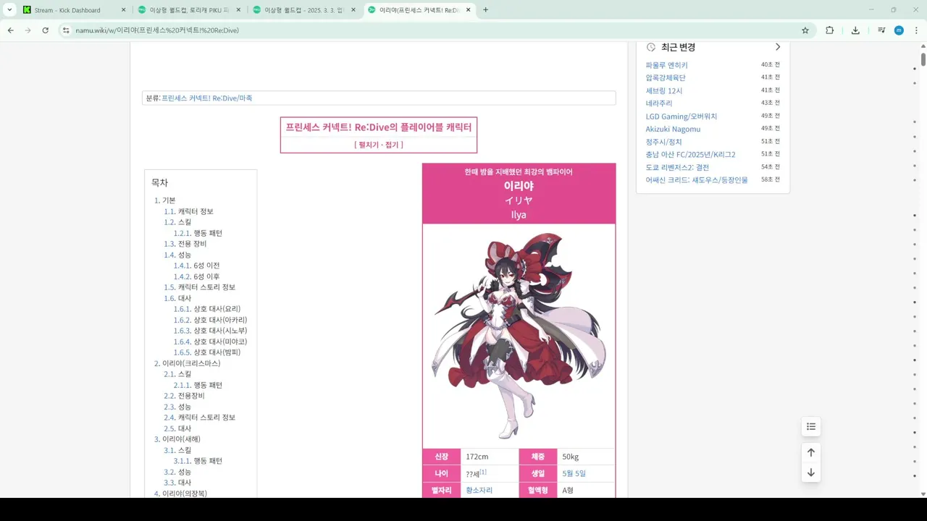Close the 이상형 월드컵 - 2025. 3. 3. tab
The width and height of the screenshot is (927, 521).
pyautogui.click(x=353, y=10)
